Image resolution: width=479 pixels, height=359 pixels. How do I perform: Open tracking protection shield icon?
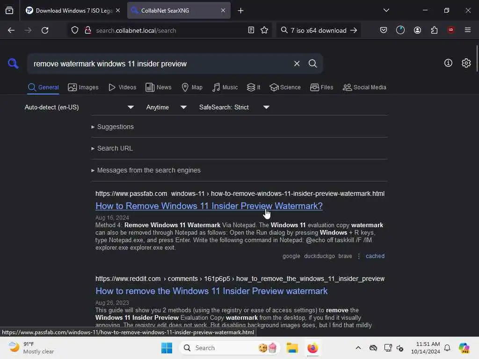(75, 30)
